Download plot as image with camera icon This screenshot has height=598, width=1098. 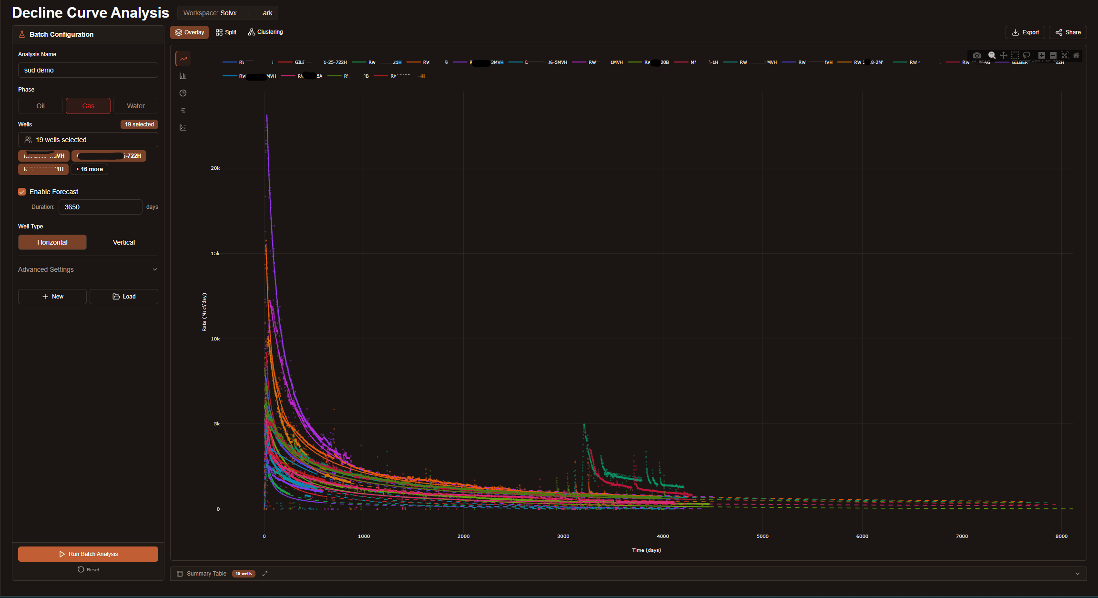976,55
